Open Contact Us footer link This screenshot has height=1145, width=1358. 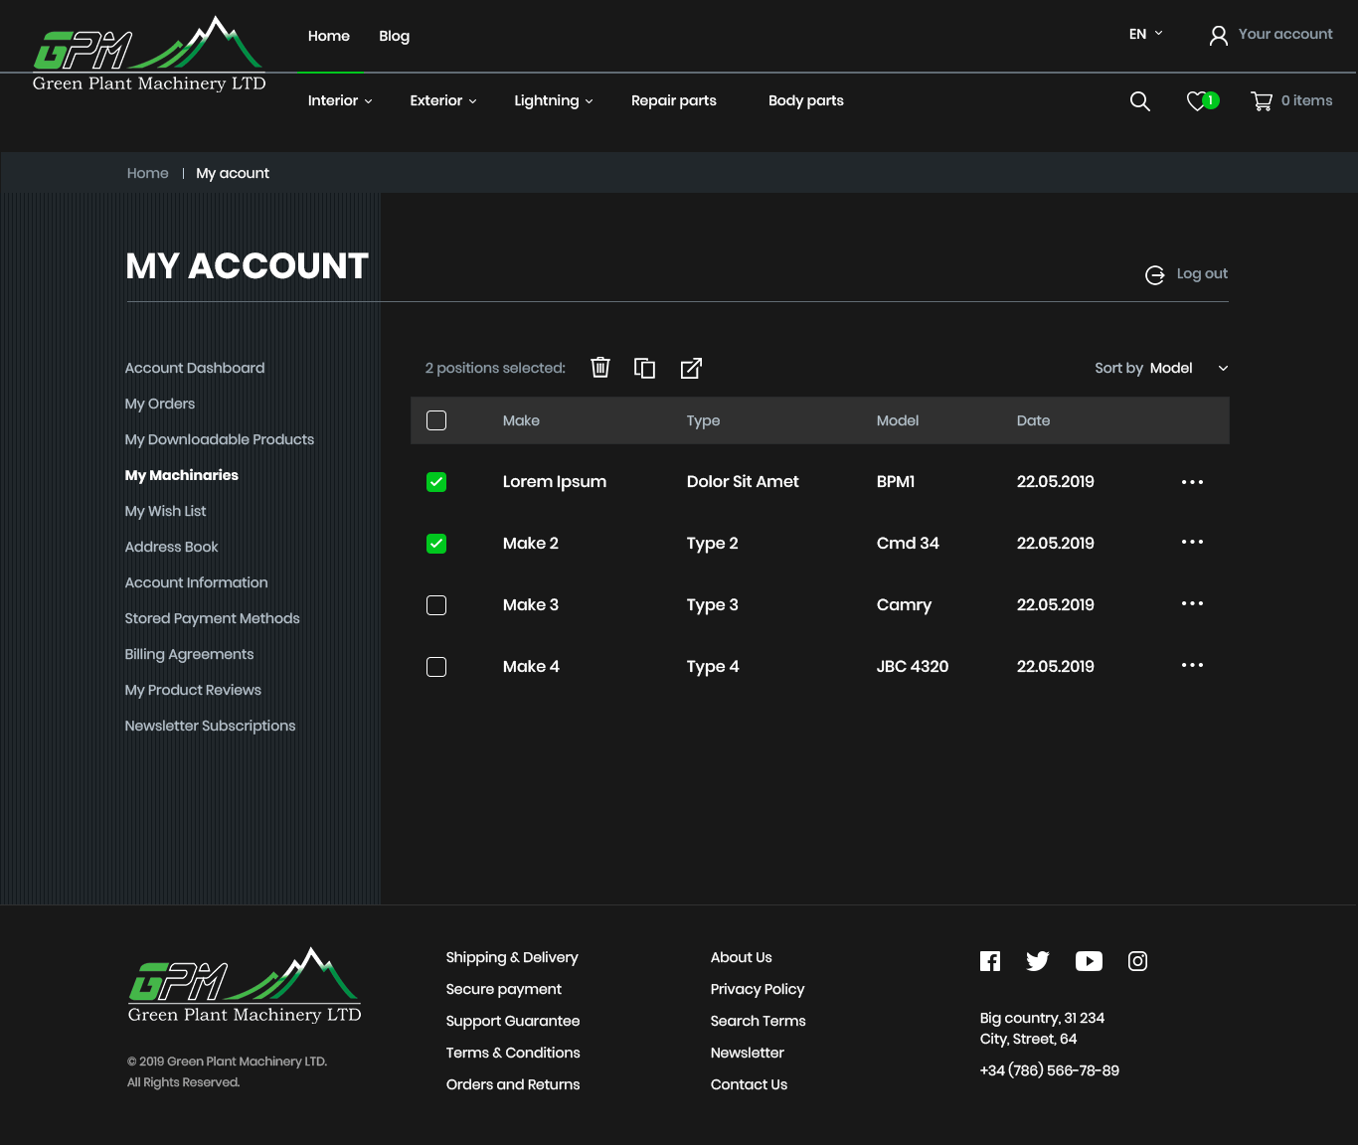click(x=750, y=1084)
